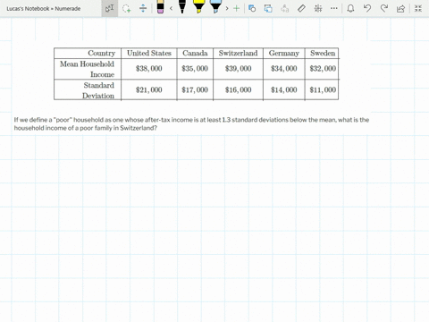Add a new pen with green plus

click(236, 8)
